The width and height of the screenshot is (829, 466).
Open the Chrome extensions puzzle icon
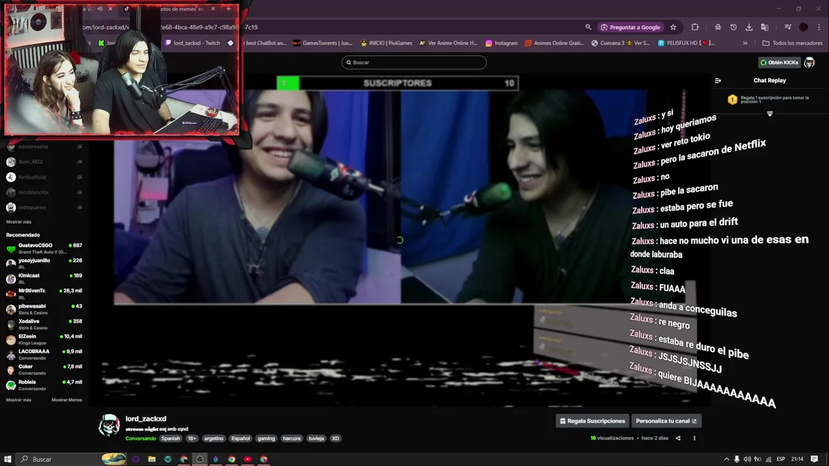[695, 27]
